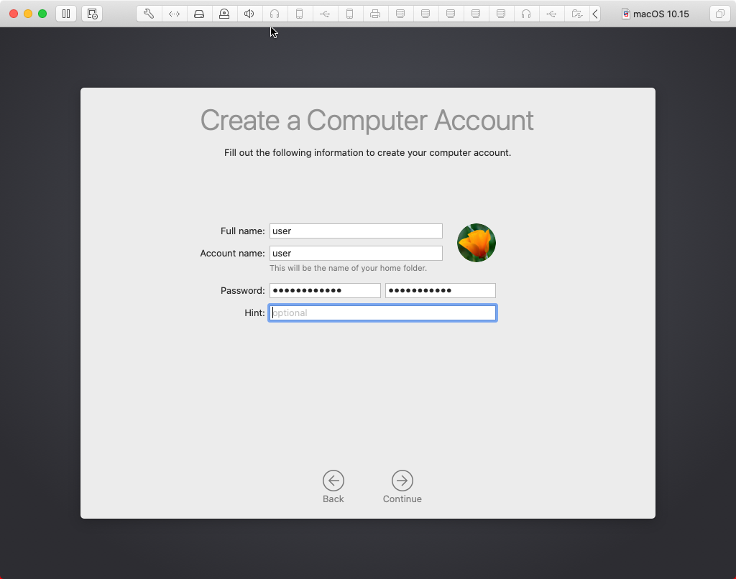
Task: Click the first Password entry field
Action: pos(325,290)
